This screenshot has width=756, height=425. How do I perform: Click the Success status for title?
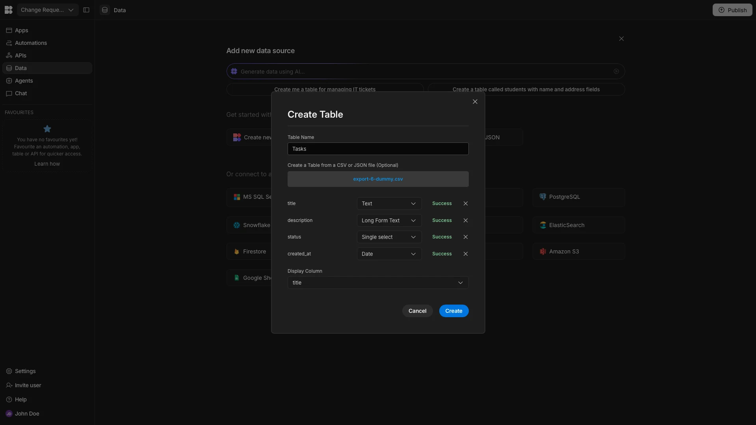coord(442,203)
